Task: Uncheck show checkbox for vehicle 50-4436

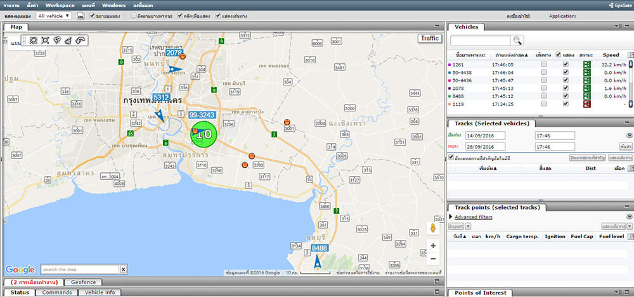Action: tap(566, 80)
